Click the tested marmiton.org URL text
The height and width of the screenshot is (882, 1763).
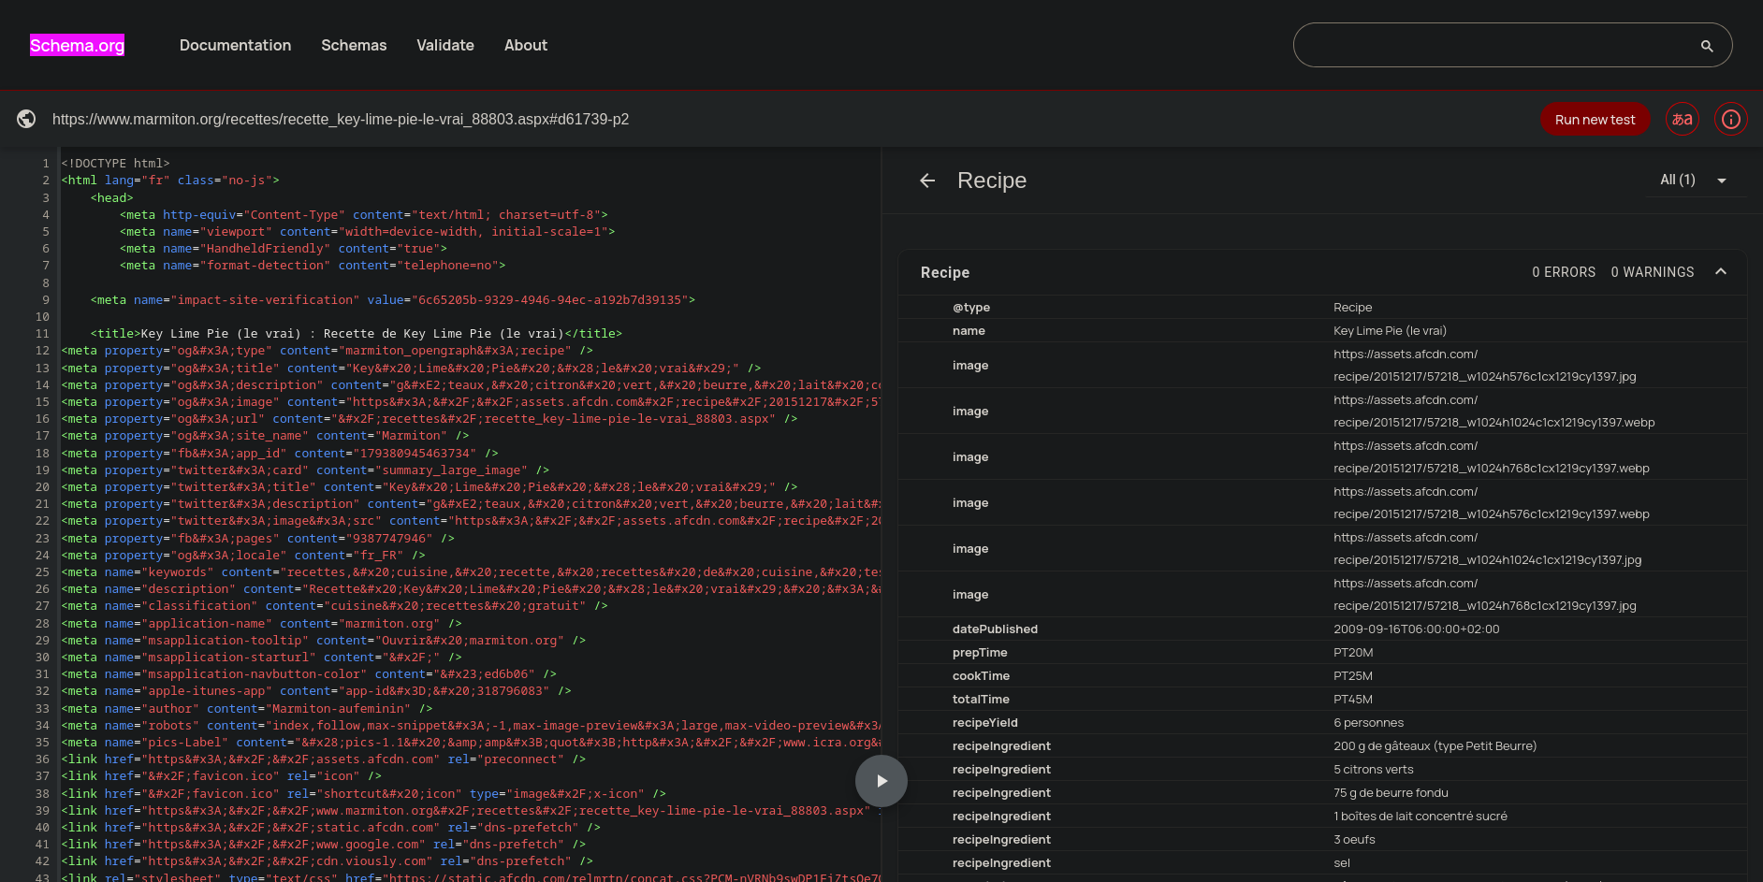pos(341,119)
